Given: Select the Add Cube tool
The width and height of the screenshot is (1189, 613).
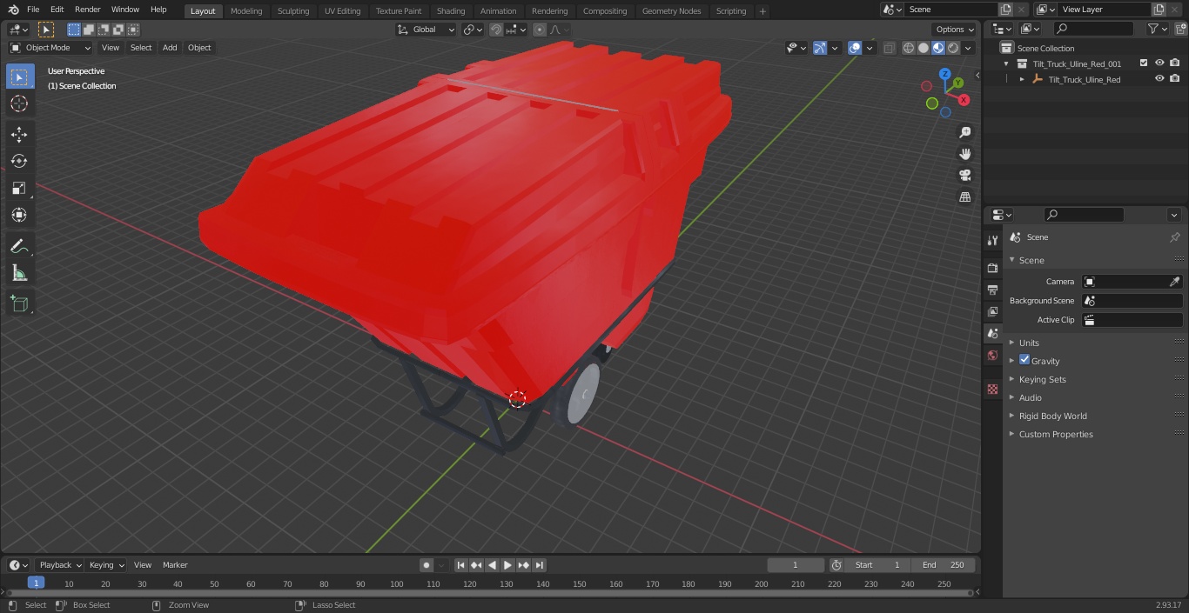Looking at the screenshot, I should coord(19,303).
